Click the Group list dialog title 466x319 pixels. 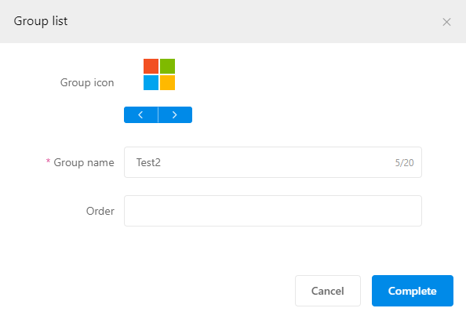click(x=41, y=21)
